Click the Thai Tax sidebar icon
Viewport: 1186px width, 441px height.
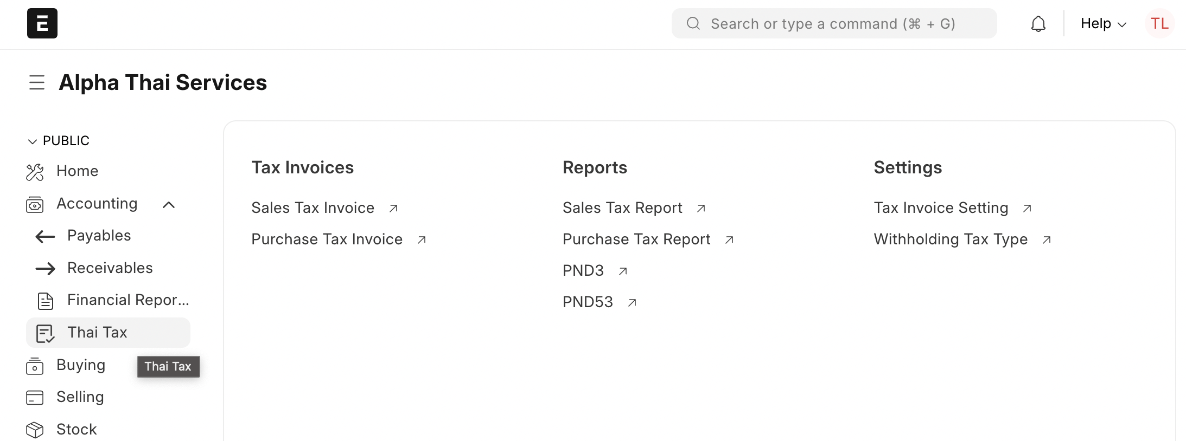coord(45,333)
